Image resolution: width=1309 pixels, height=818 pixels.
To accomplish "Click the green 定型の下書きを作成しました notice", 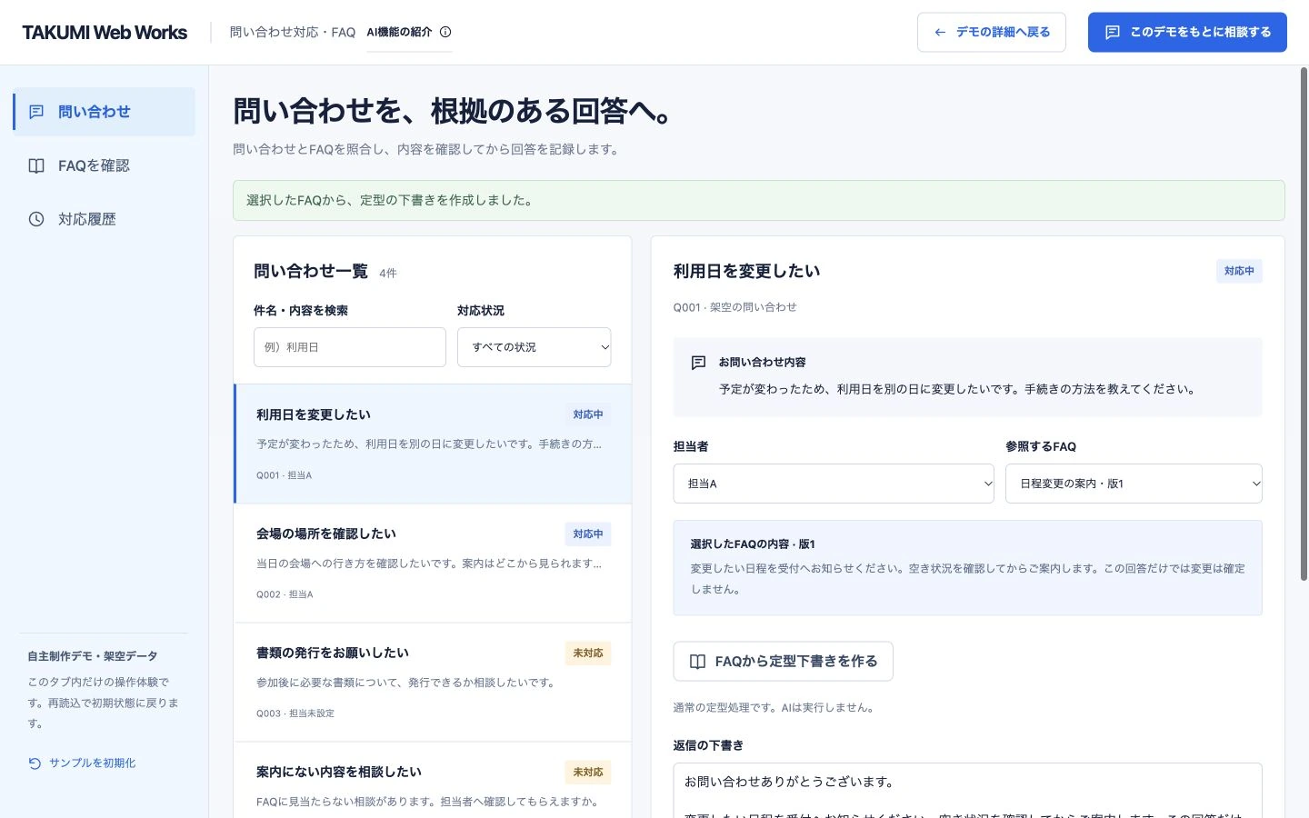I will pyautogui.click(x=759, y=200).
